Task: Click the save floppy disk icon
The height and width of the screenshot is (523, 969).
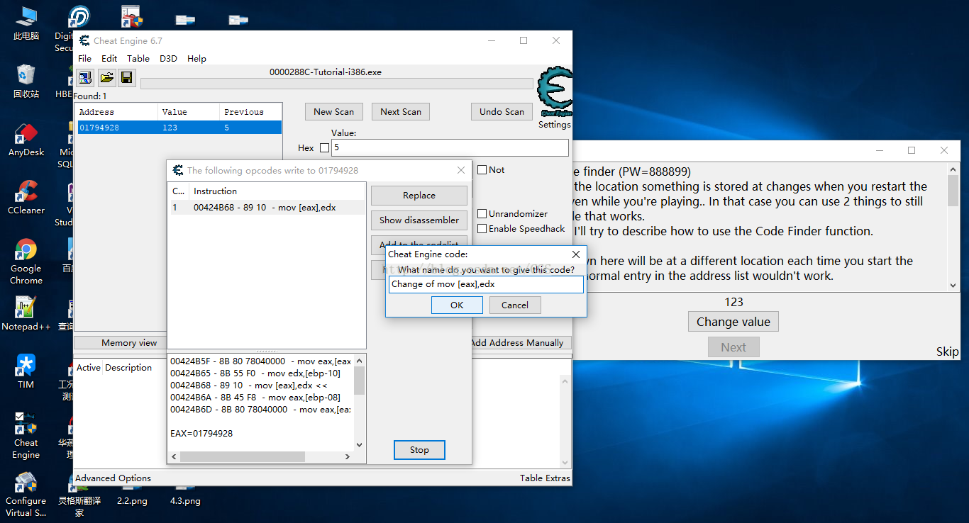Action: (126, 78)
